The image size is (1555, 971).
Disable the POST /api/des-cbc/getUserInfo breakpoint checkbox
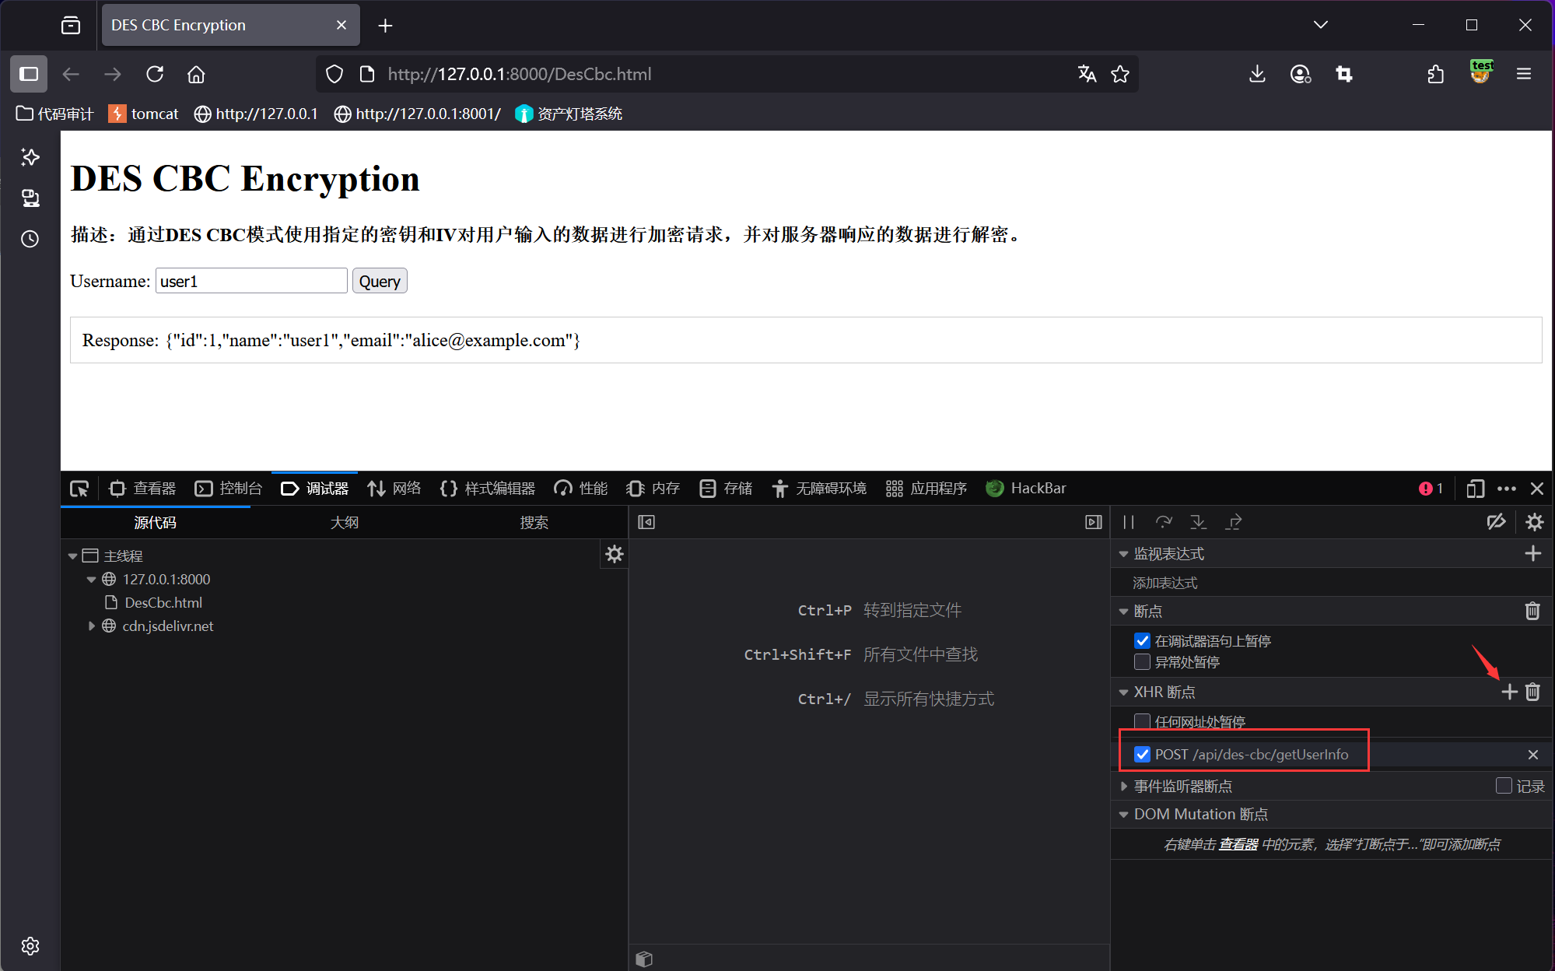click(1142, 755)
